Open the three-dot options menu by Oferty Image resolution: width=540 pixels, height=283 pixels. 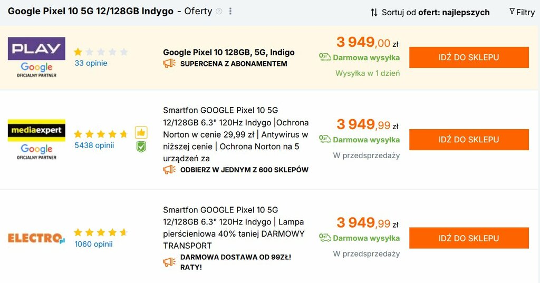point(230,12)
